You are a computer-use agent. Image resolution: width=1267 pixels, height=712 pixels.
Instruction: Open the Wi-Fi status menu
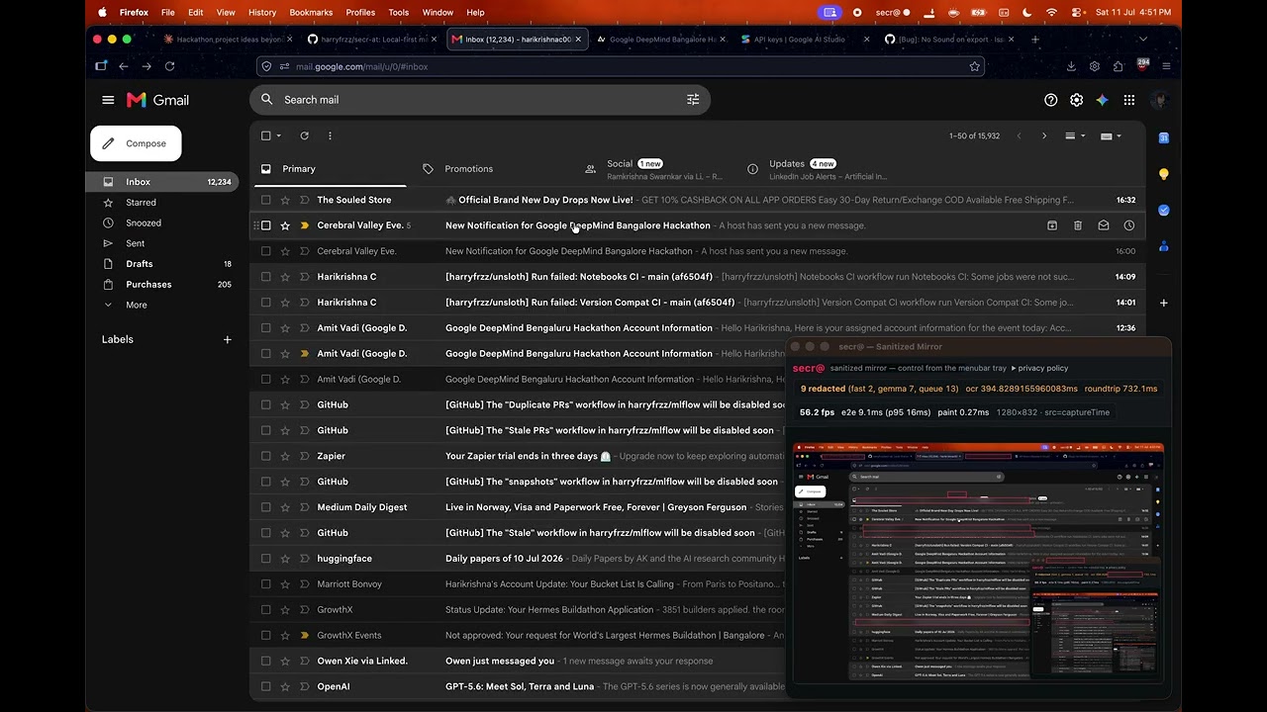click(x=1051, y=12)
